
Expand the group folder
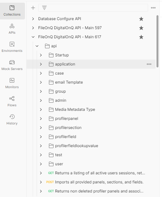(x=41, y=91)
